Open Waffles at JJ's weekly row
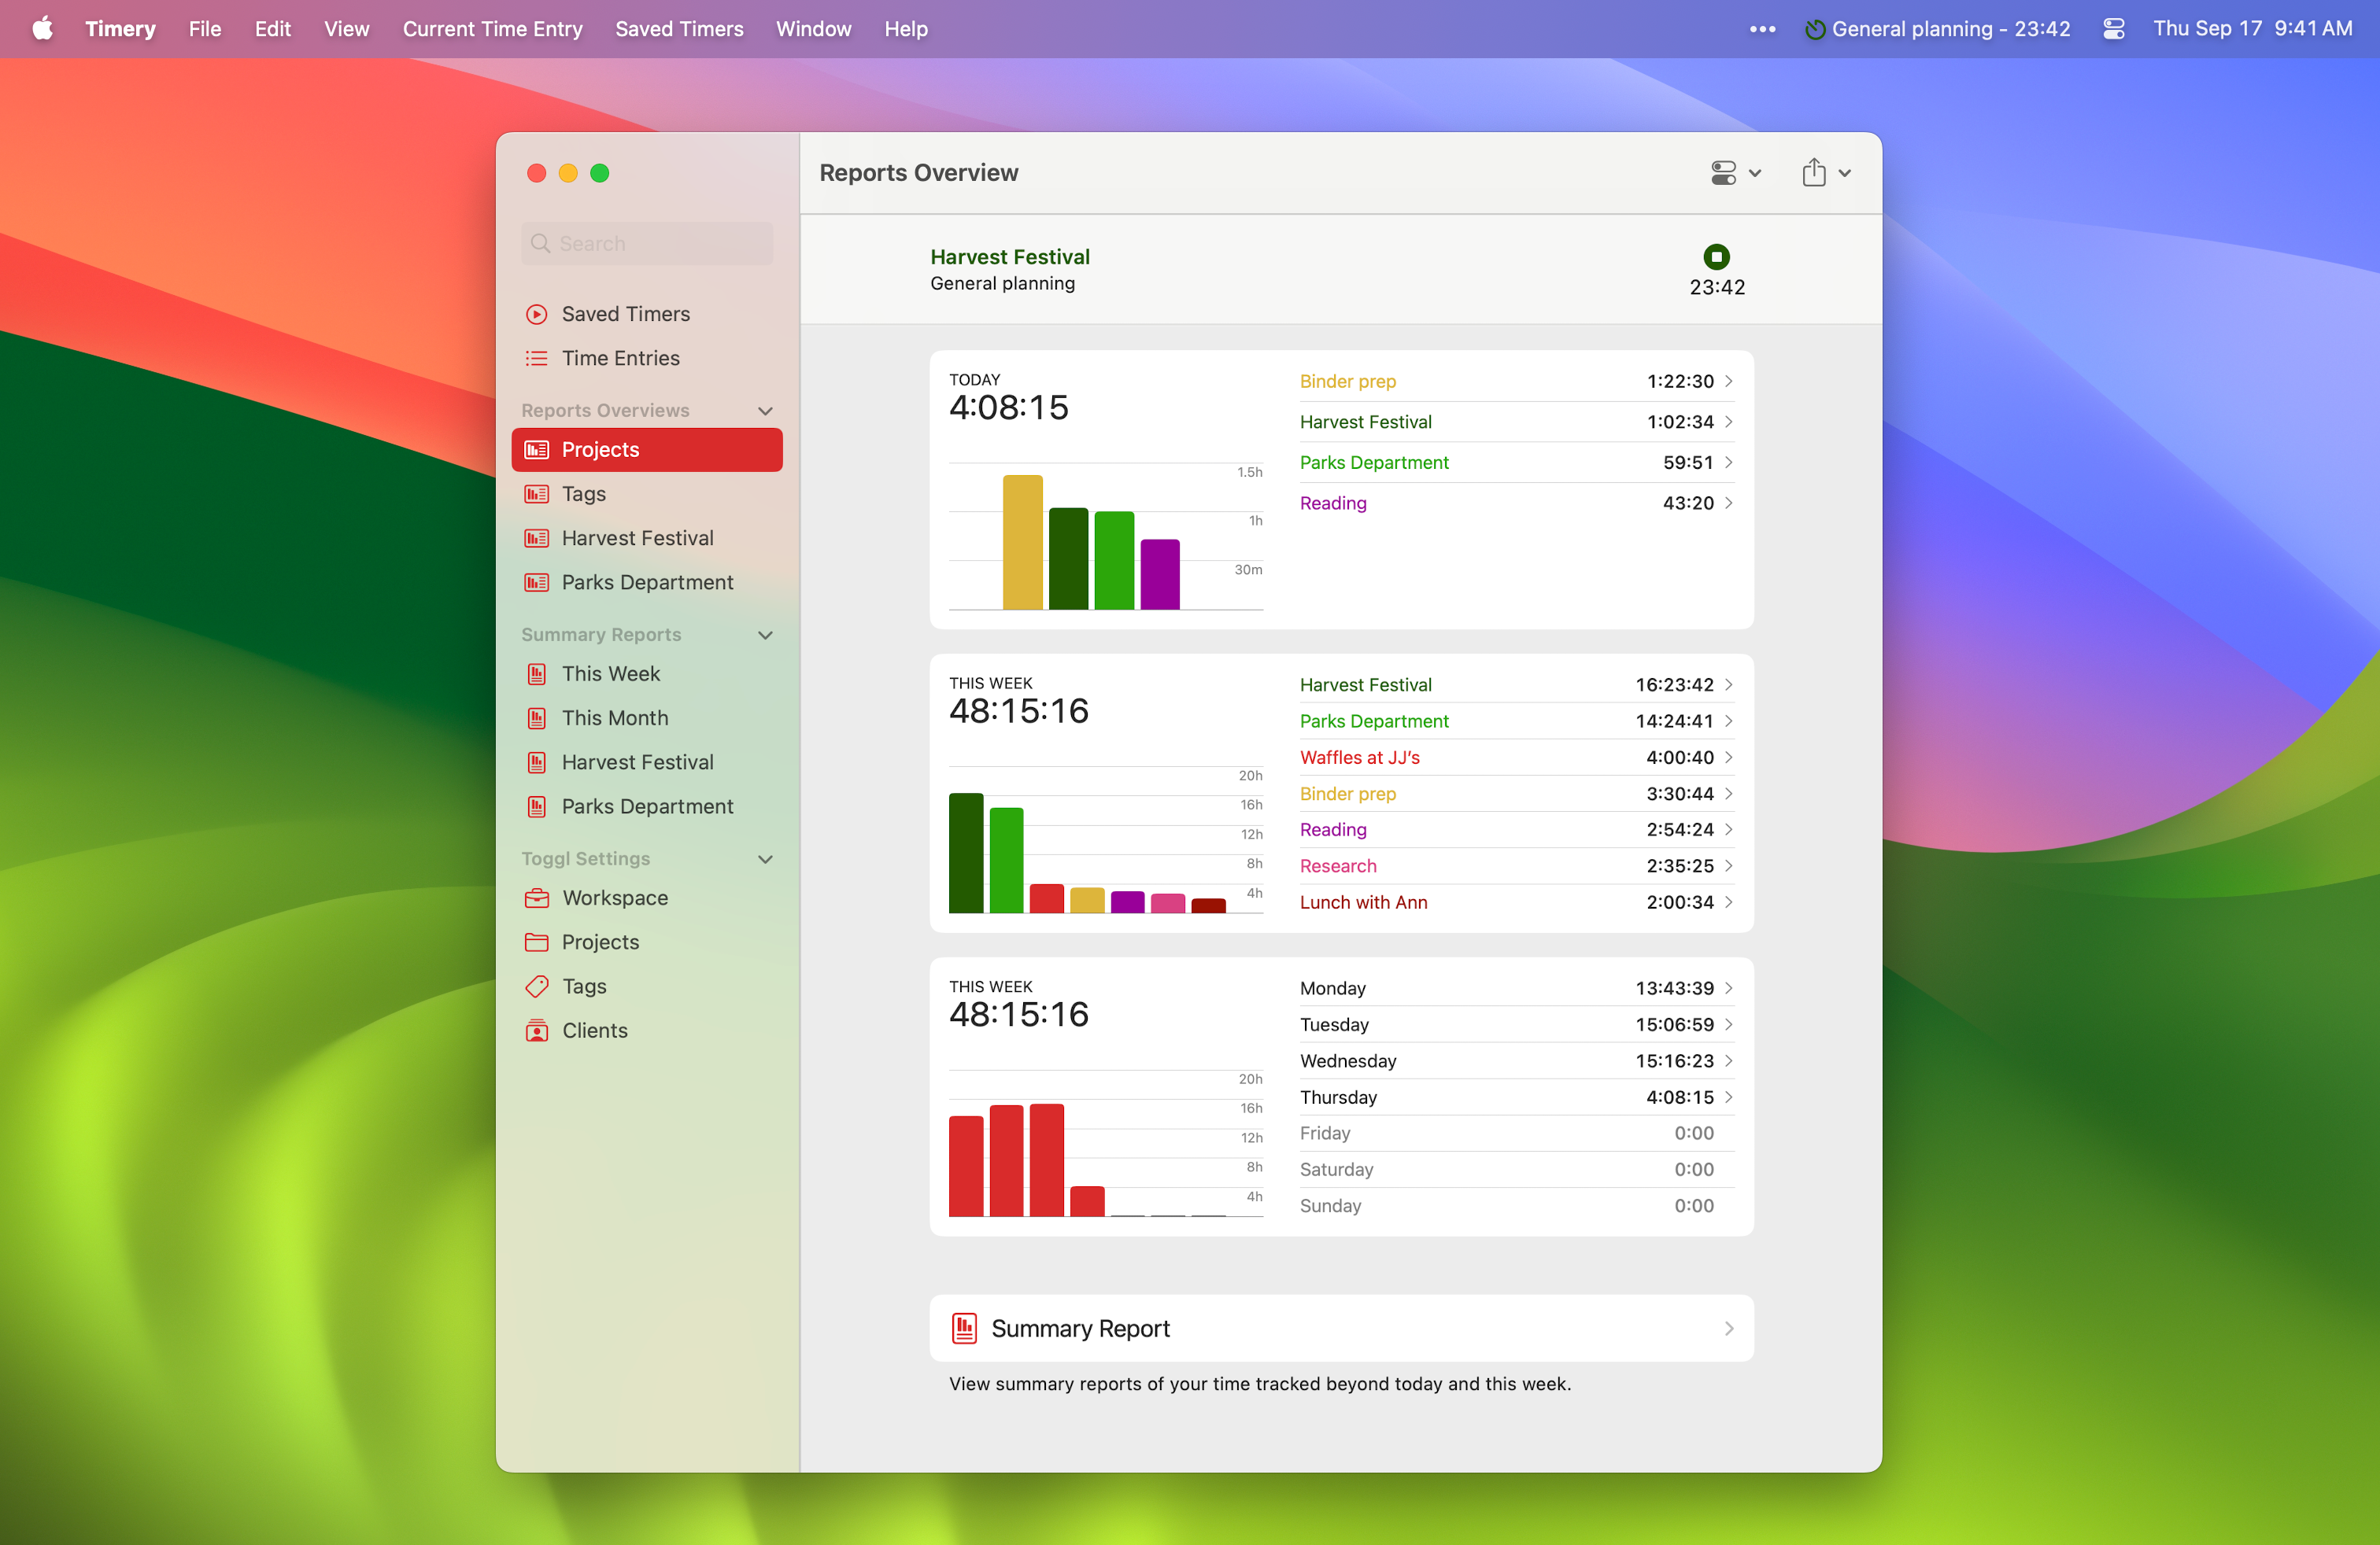Image resolution: width=2380 pixels, height=1545 pixels. coord(1516,758)
